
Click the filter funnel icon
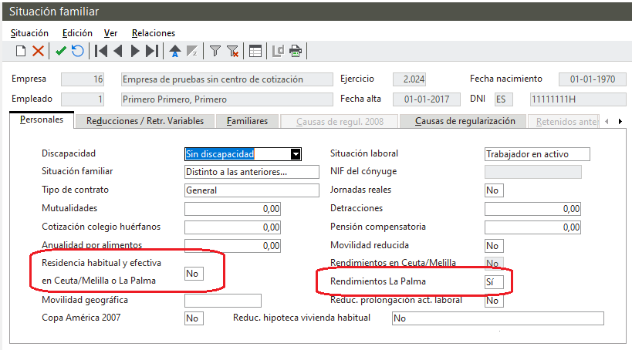[215, 52]
